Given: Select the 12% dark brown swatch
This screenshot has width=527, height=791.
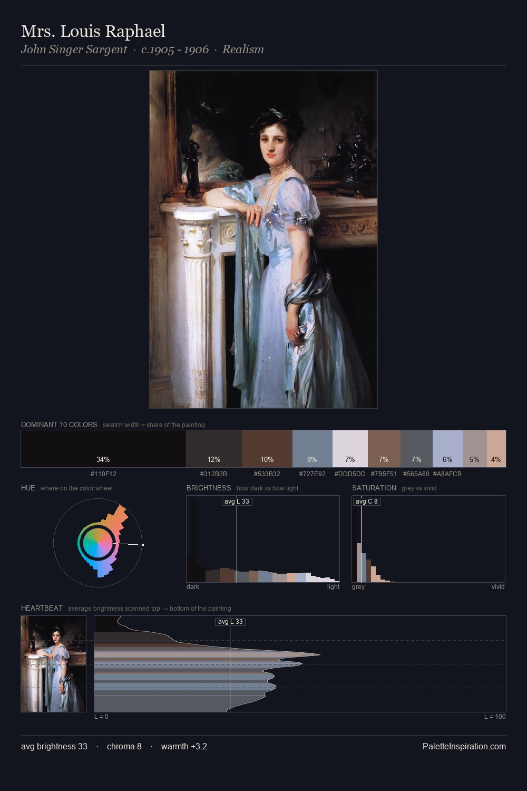Looking at the screenshot, I should pos(214,449).
